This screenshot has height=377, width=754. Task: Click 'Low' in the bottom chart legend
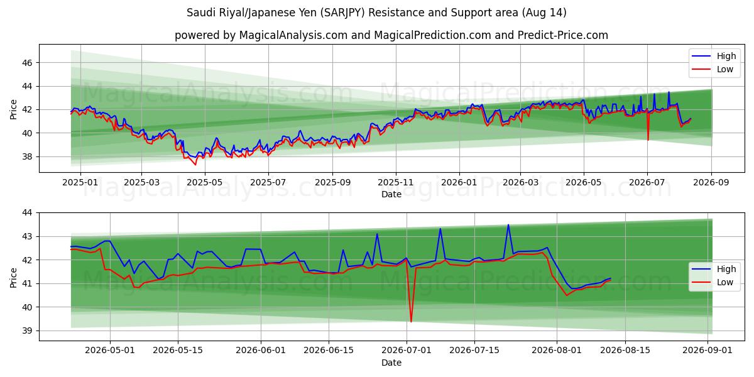pos(725,282)
